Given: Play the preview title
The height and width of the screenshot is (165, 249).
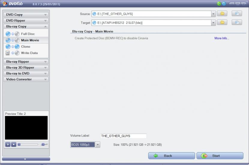Looking at the screenshot, I should (8, 145).
